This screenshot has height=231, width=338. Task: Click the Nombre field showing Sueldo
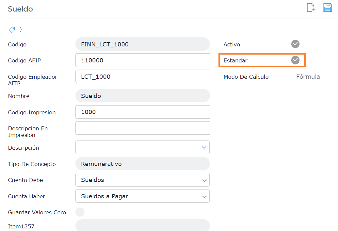142,96
